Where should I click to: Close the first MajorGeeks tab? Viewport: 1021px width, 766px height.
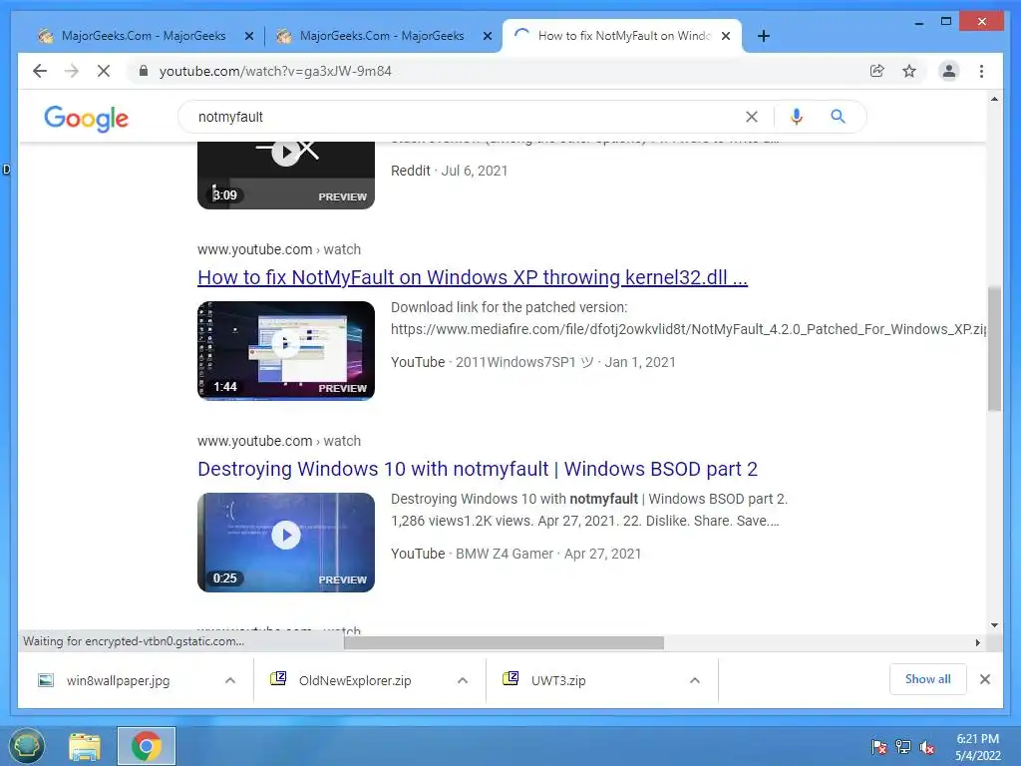coord(248,36)
